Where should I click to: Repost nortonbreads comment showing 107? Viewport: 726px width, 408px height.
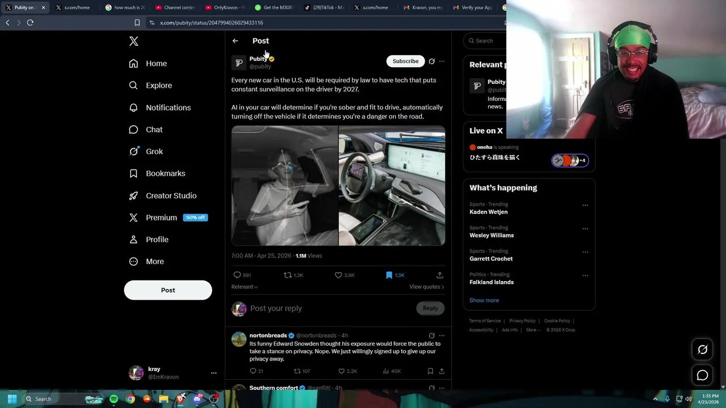302,371
